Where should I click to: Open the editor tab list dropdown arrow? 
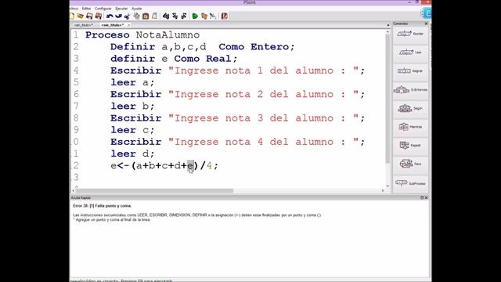[x=388, y=25]
